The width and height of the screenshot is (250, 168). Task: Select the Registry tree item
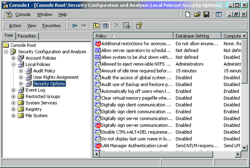point(34,109)
